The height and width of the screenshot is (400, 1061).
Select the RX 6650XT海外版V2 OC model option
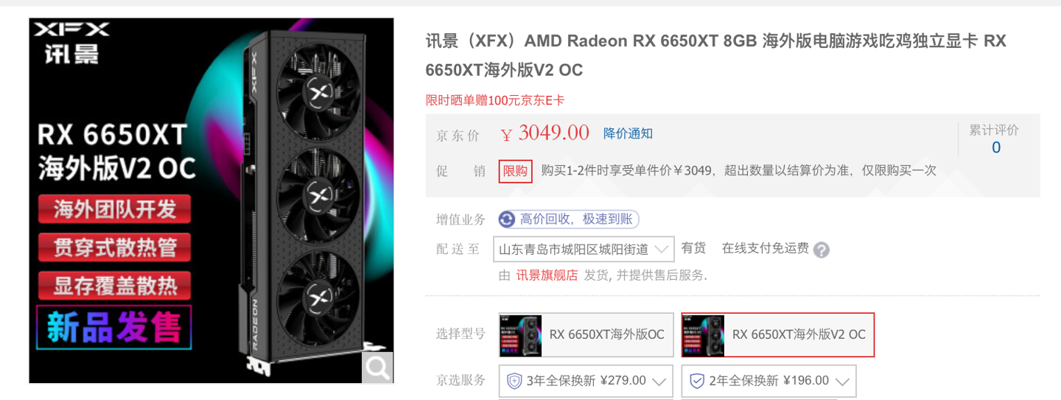point(777,334)
